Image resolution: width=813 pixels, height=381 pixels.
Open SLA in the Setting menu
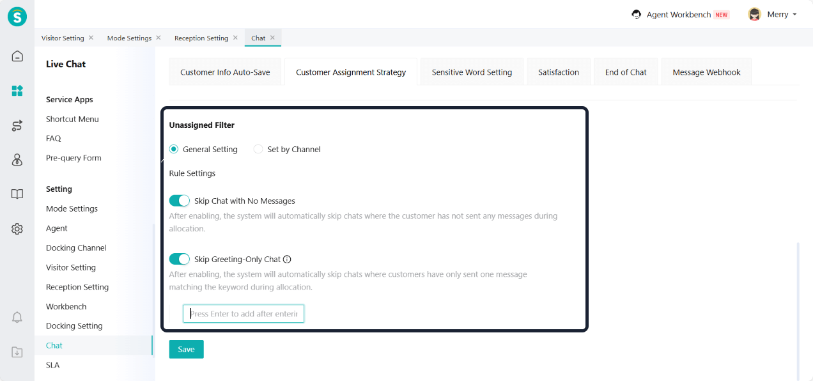click(x=52, y=365)
